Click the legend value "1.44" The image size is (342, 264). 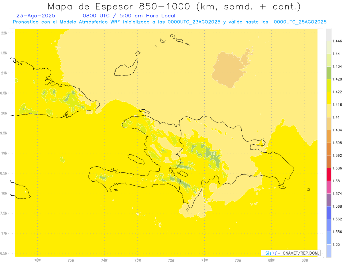tap(336, 54)
